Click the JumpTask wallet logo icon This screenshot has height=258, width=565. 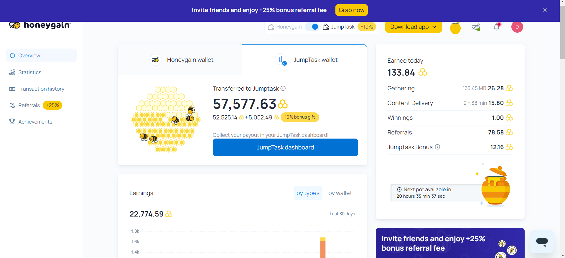point(281,60)
